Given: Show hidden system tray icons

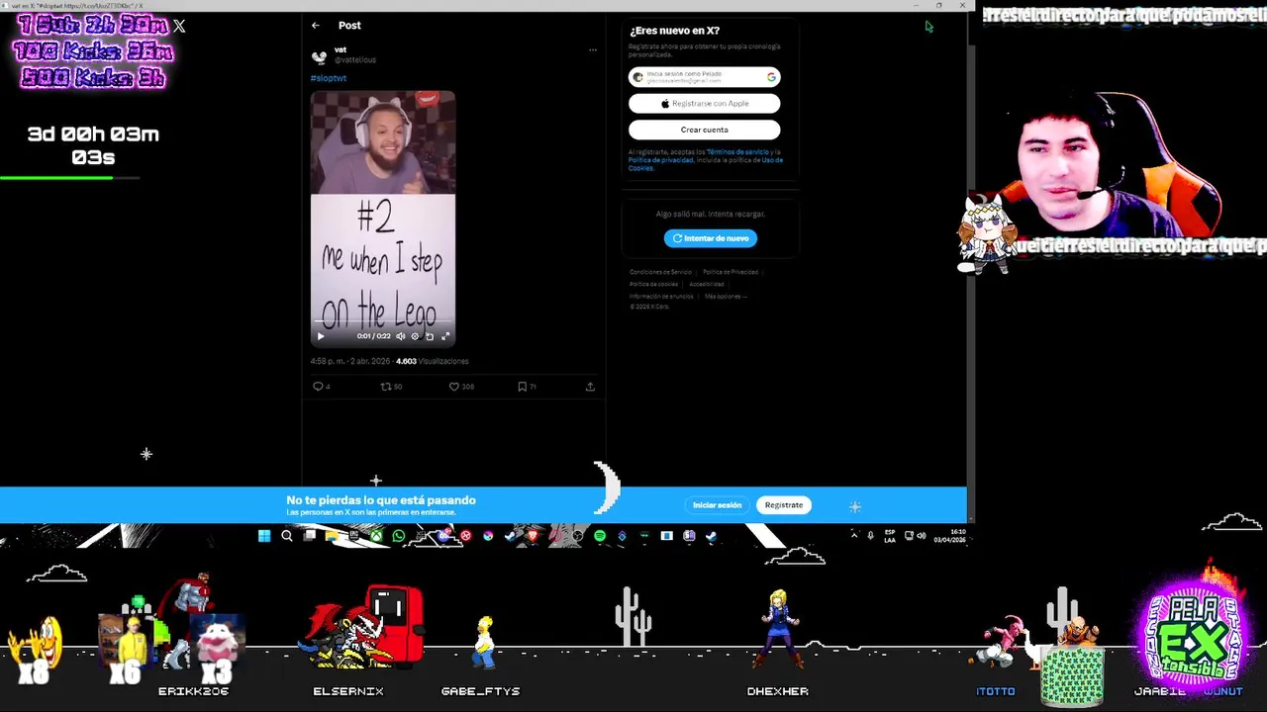Looking at the screenshot, I should pos(854,535).
